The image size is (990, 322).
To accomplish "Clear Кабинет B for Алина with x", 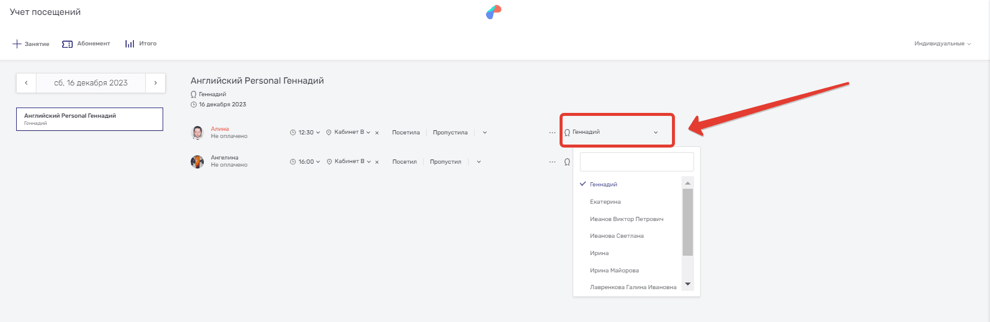I will 377,133.
